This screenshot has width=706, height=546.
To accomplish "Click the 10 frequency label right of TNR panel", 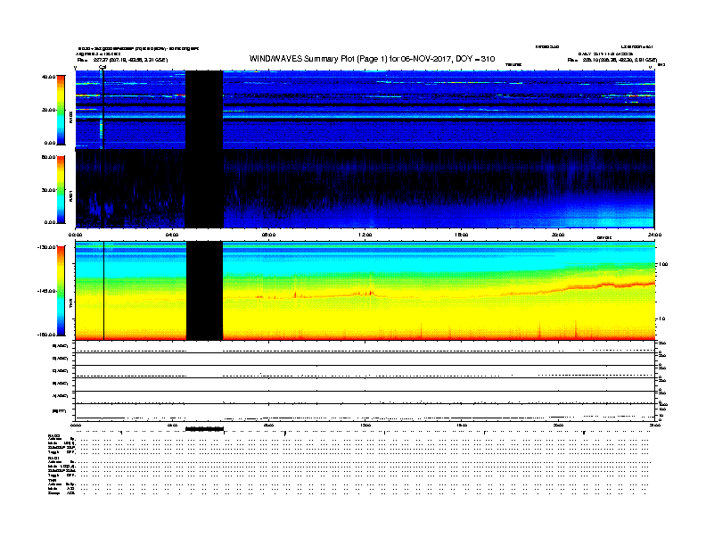I will point(661,318).
